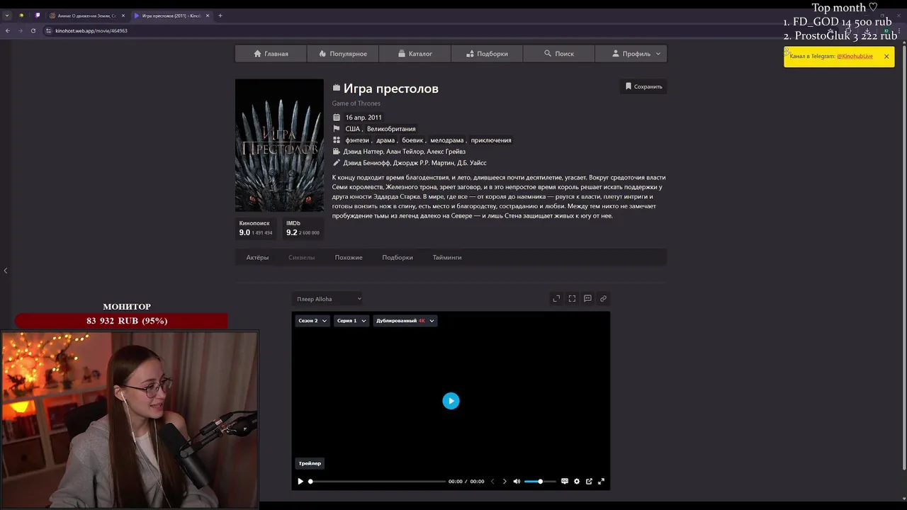Click director Дэвид Наттер link
Screen dimensions: 907x510
click(363, 152)
